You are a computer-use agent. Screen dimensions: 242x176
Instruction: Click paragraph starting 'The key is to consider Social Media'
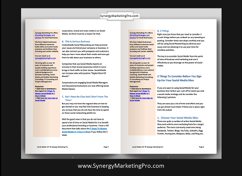(x=180, y=61)
